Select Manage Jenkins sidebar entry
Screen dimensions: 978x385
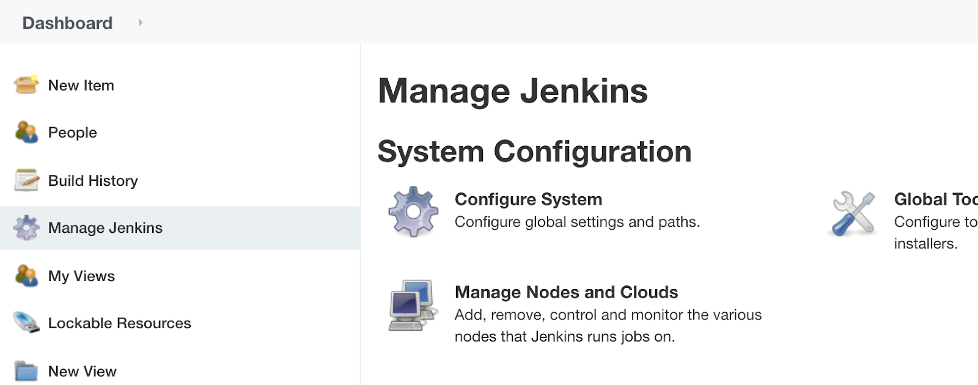105,228
